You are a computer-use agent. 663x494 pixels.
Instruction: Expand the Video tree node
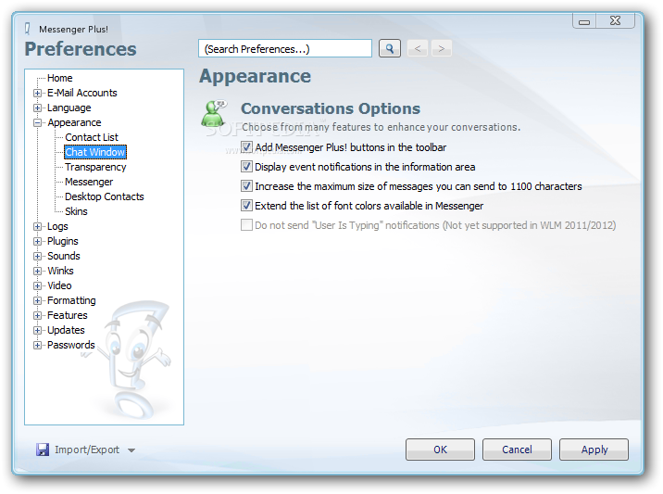coord(38,285)
